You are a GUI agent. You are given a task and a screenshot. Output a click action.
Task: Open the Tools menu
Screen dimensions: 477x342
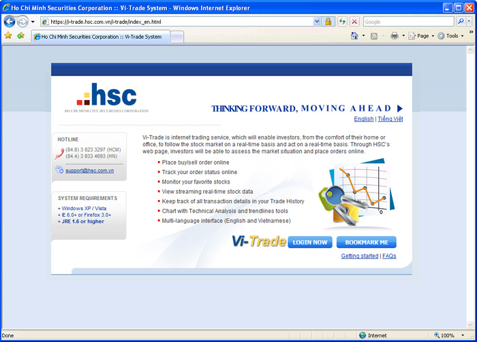[450, 36]
